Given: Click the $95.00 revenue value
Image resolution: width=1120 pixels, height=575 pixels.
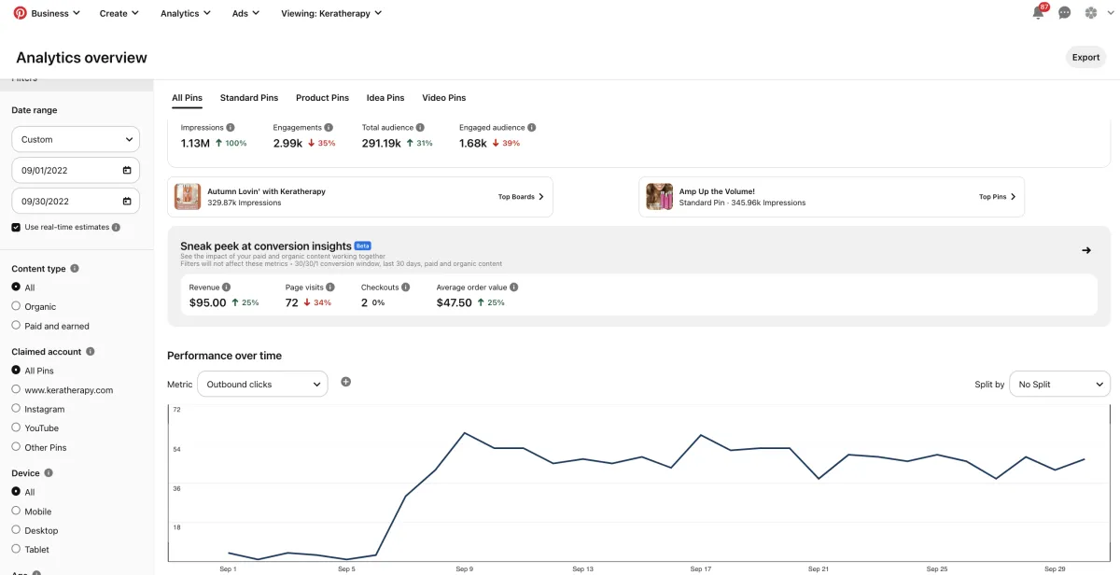Looking at the screenshot, I should [x=207, y=302].
